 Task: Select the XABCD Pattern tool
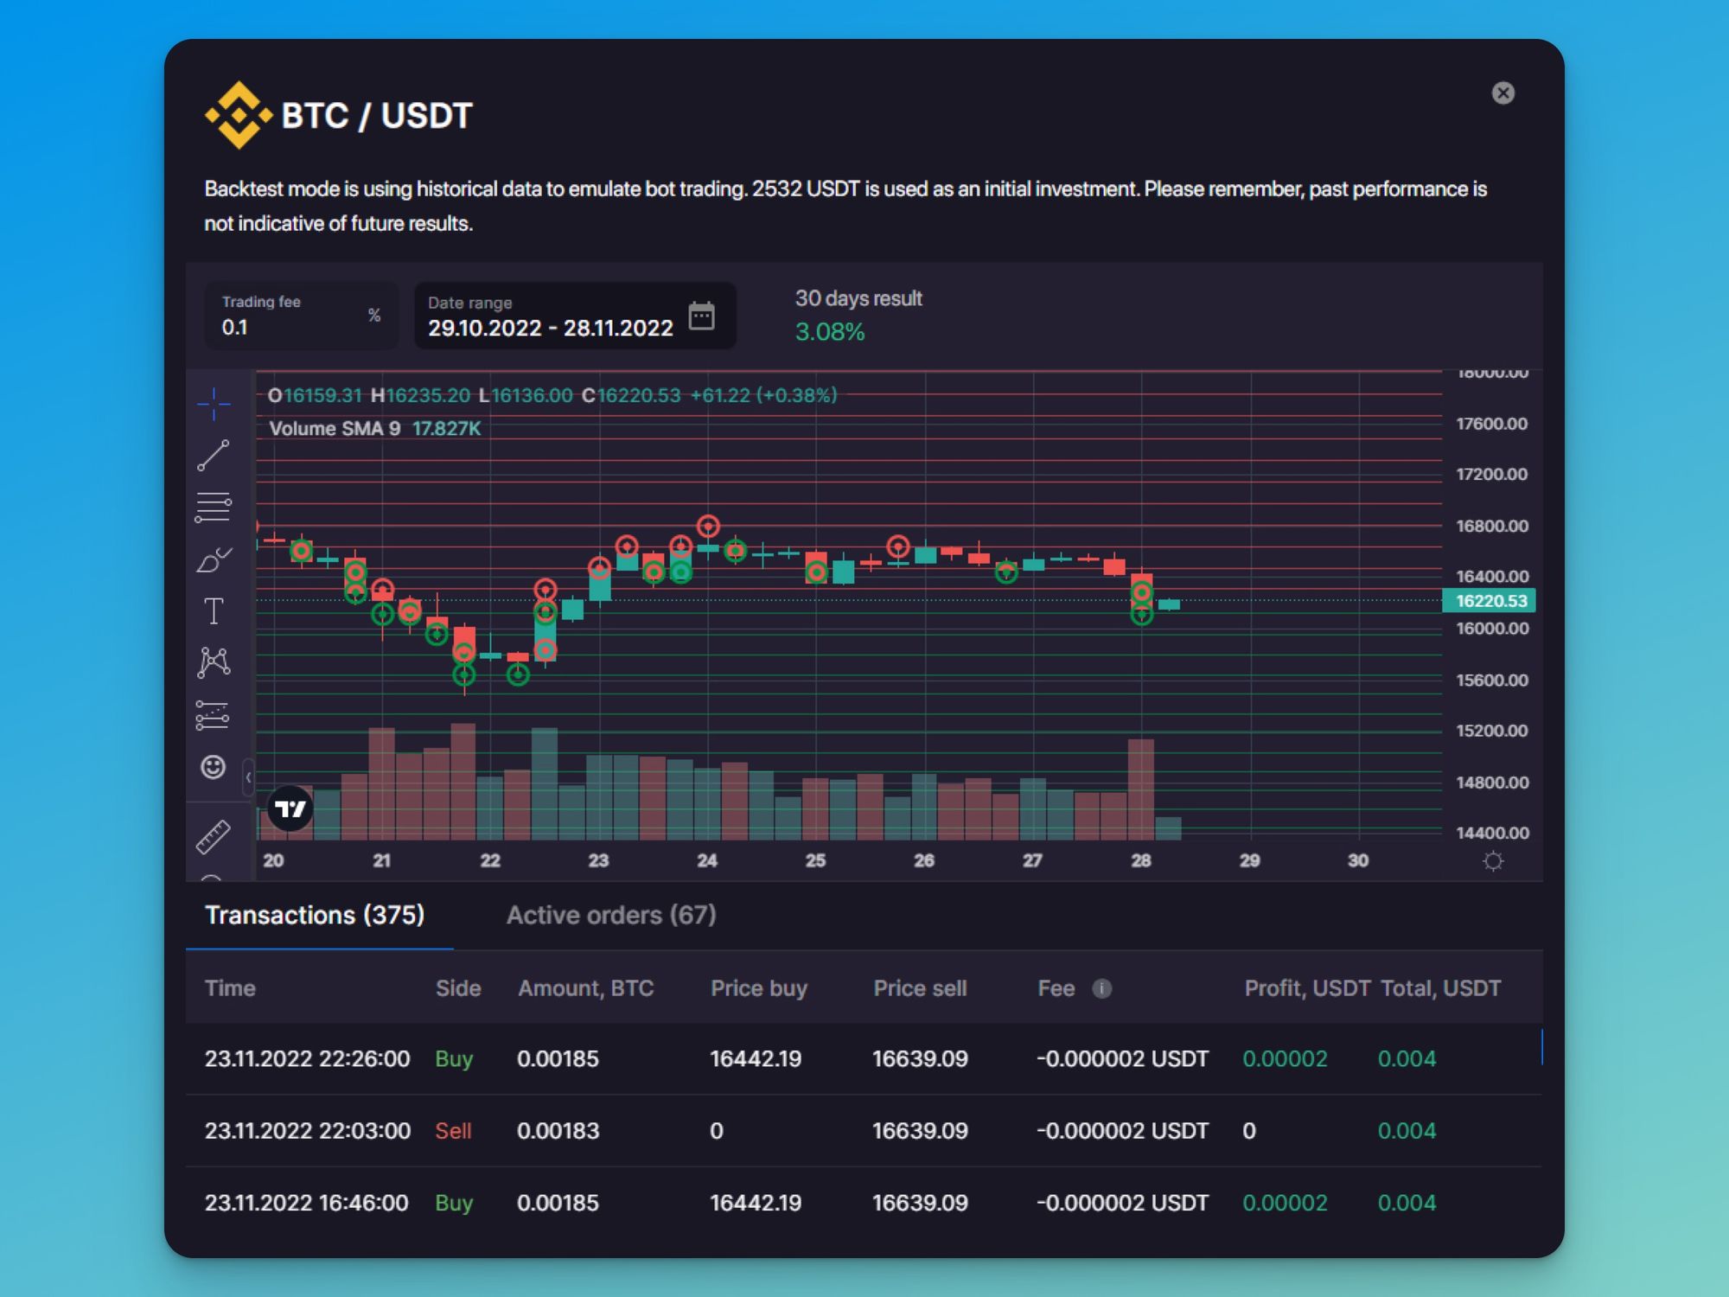tap(214, 659)
